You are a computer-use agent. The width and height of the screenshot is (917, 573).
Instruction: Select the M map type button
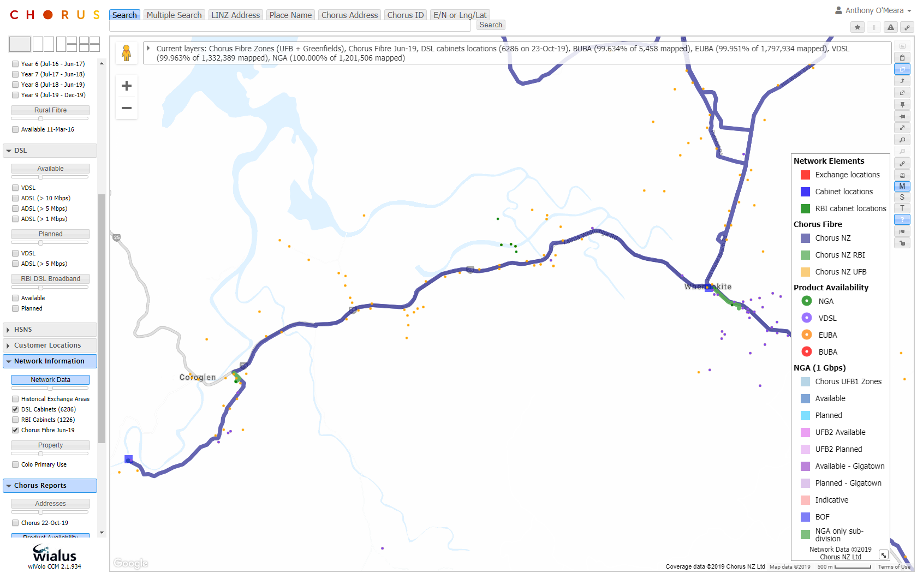902,186
